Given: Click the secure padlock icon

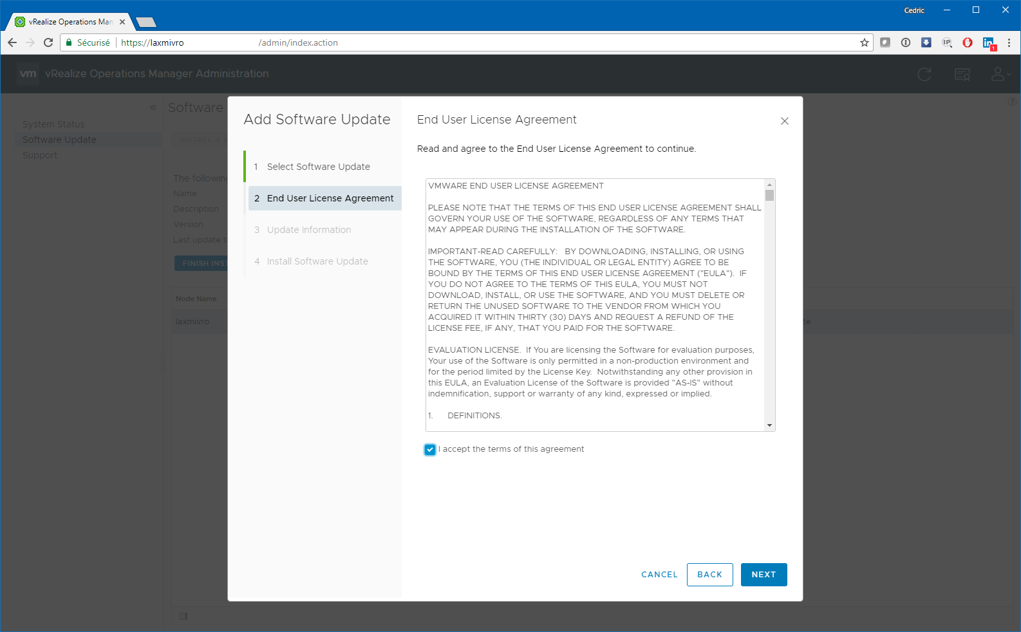Looking at the screenshot, I should (x=69, y=42).
